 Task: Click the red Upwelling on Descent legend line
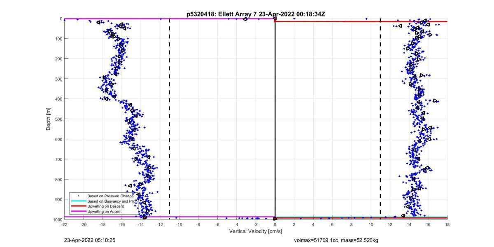[x=78, y=206]
